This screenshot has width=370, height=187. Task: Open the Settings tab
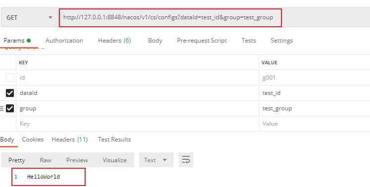pos(281,41)
